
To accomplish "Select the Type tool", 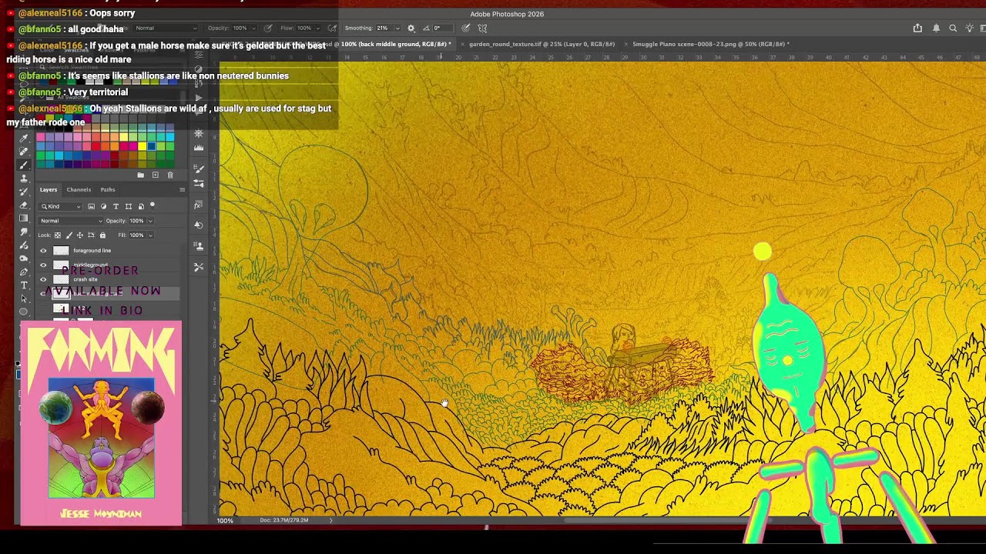I will point(24,285).
